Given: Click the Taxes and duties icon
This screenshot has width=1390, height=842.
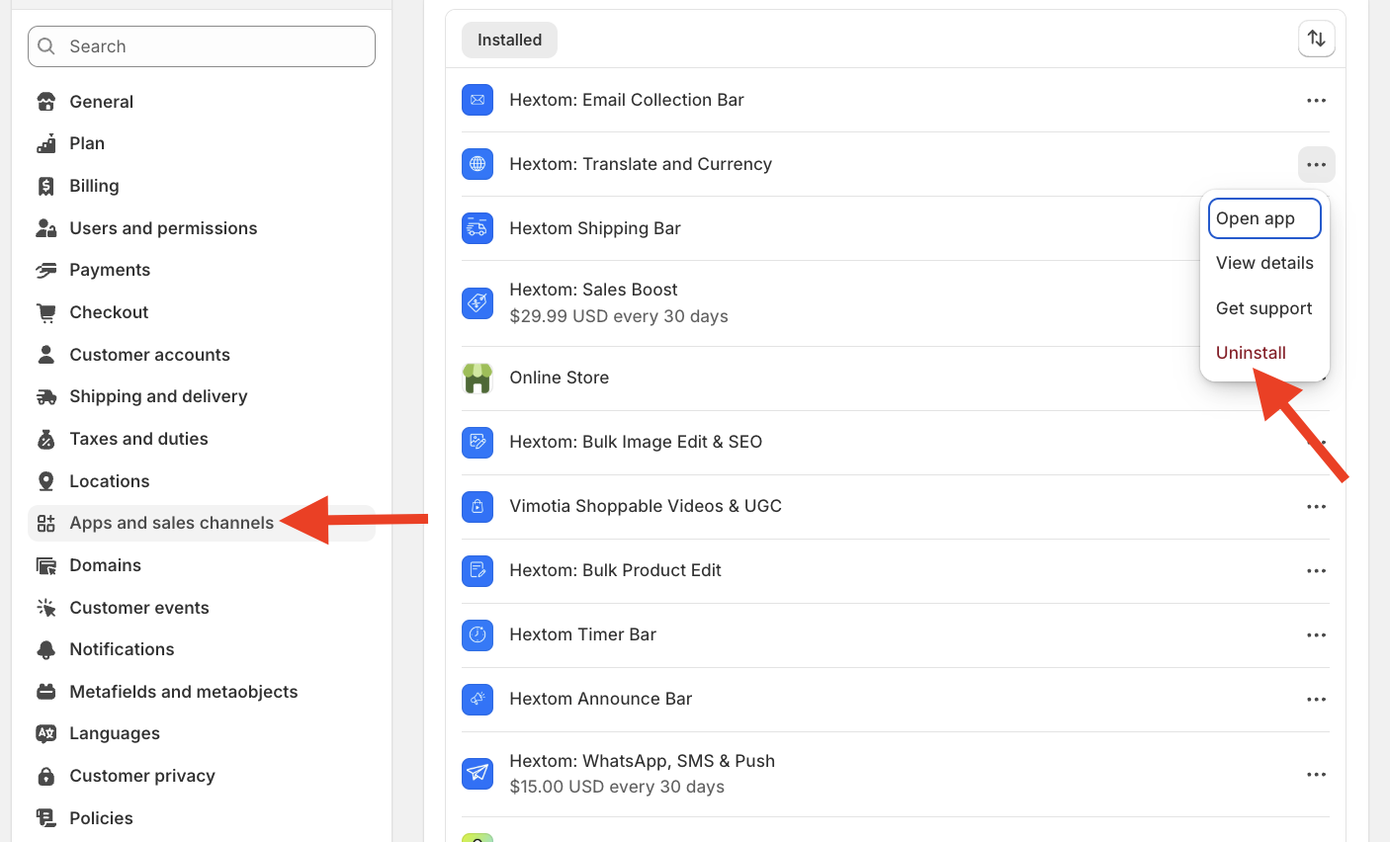Looking at the screenshot, I should click(x=46, y=439).
